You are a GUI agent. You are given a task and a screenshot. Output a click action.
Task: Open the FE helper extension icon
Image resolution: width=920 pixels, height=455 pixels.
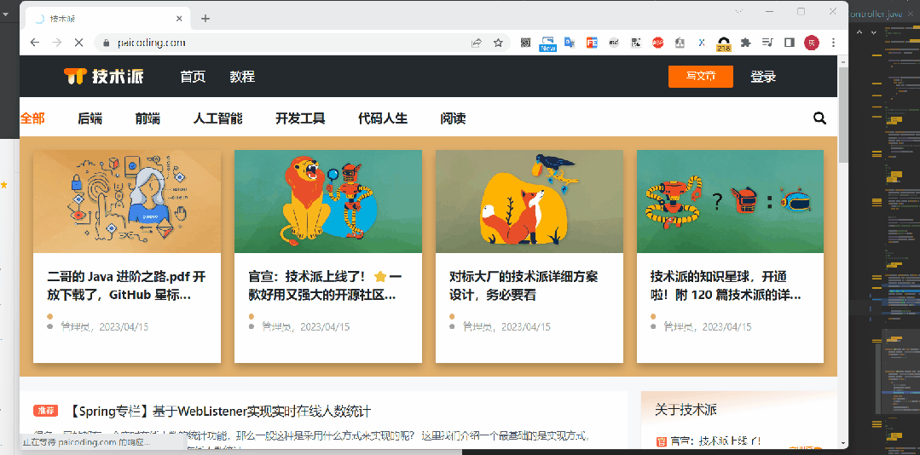[x=592, y=43]
